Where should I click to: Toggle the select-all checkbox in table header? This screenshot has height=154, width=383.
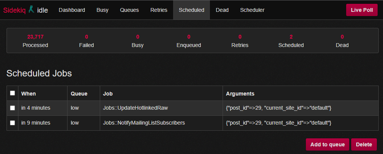12,93
